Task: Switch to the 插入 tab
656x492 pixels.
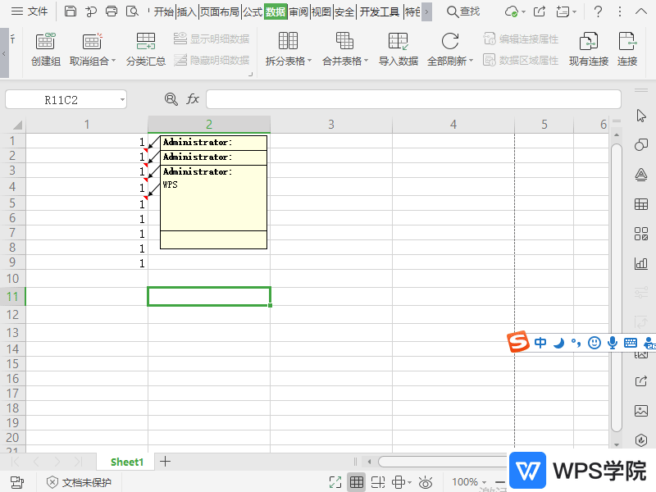Action: point(187,11)
